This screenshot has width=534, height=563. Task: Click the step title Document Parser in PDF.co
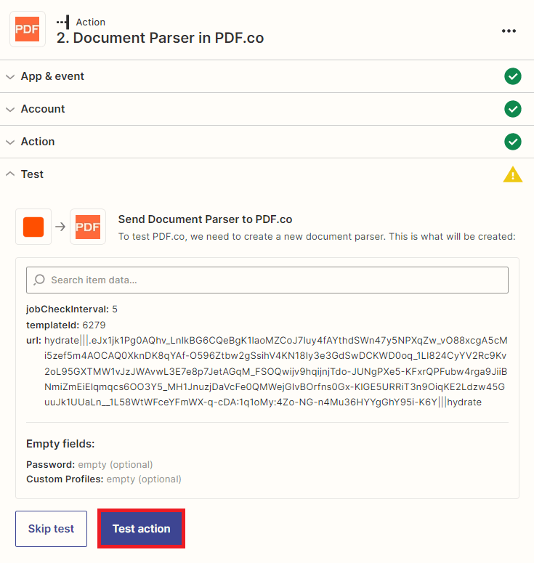[160, 38]
